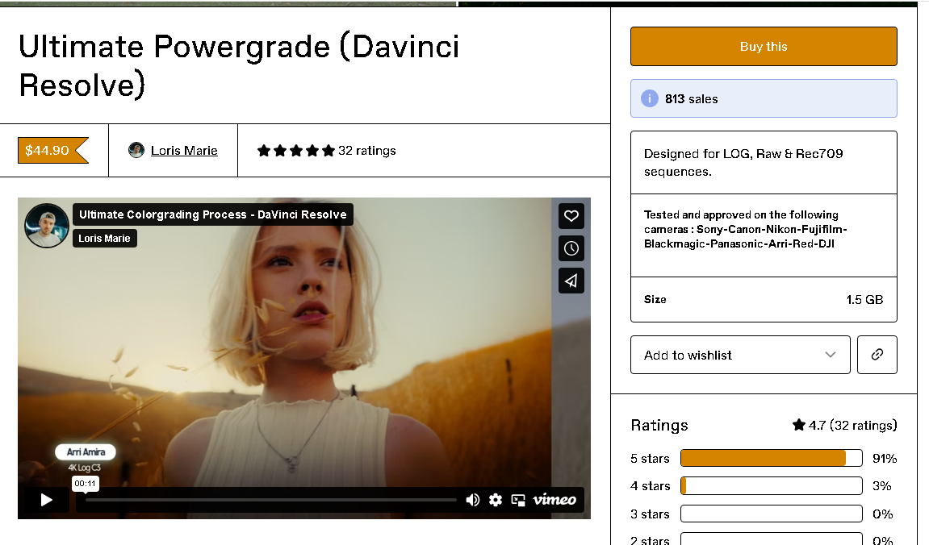The height and width of the screenshot is (545, 929).
Task: Share the video via paper plane icon
Action: pyautogui.click(x=571, y=281)
